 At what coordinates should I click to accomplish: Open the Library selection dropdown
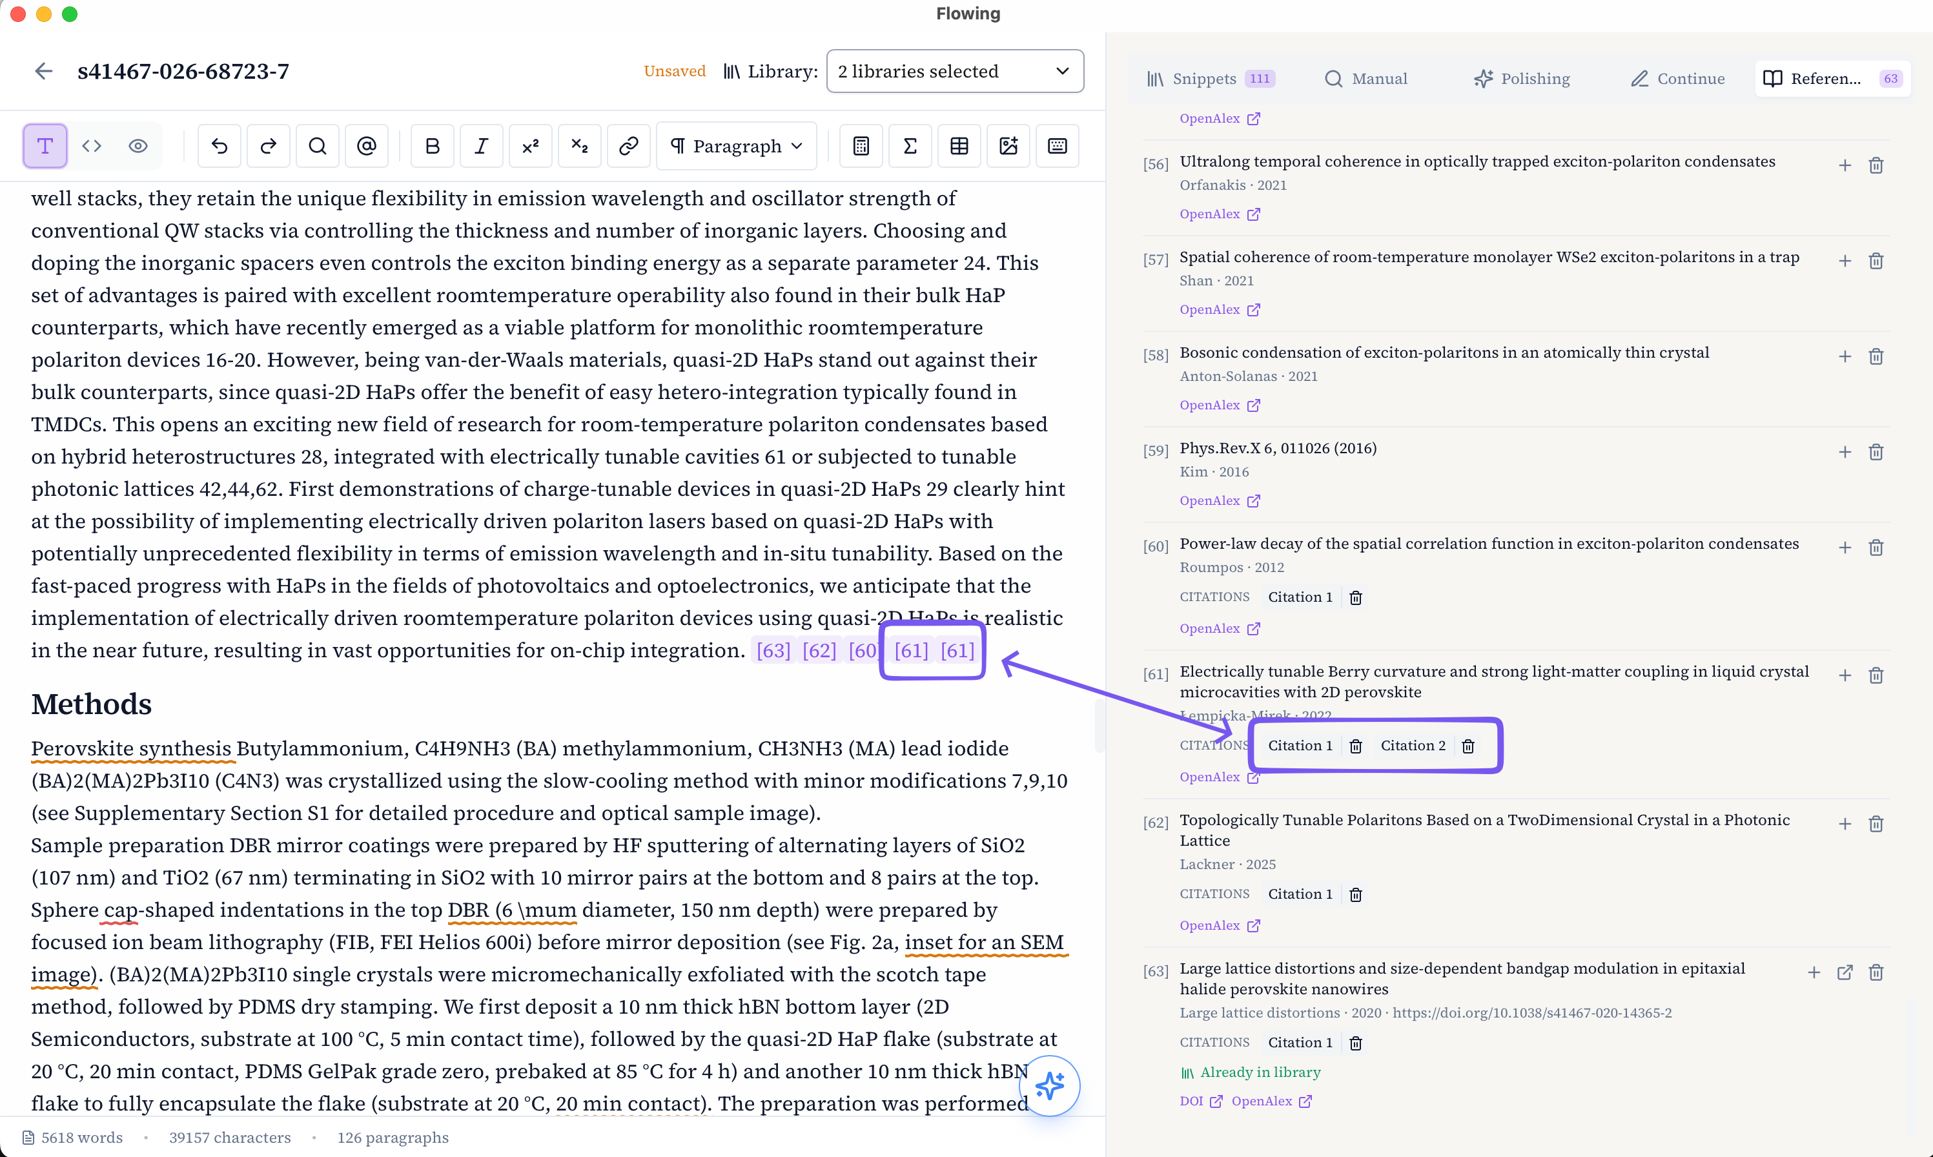(x=955, y=71)
